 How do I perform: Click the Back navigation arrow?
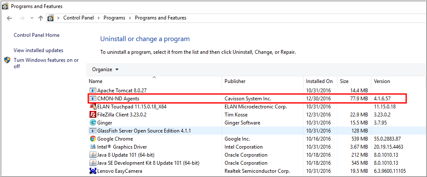[9, 18]
